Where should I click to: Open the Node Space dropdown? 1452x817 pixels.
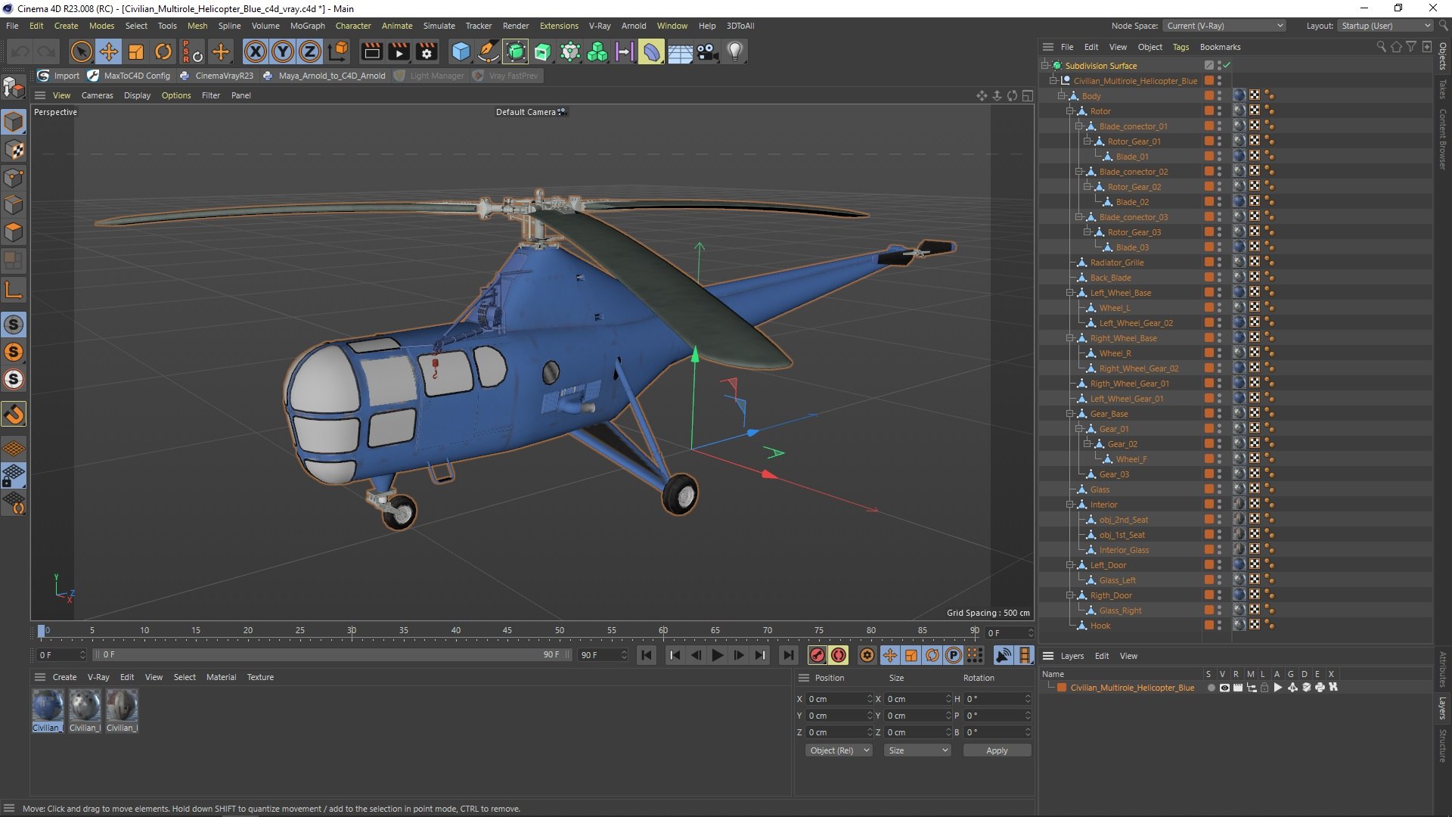1224,26
